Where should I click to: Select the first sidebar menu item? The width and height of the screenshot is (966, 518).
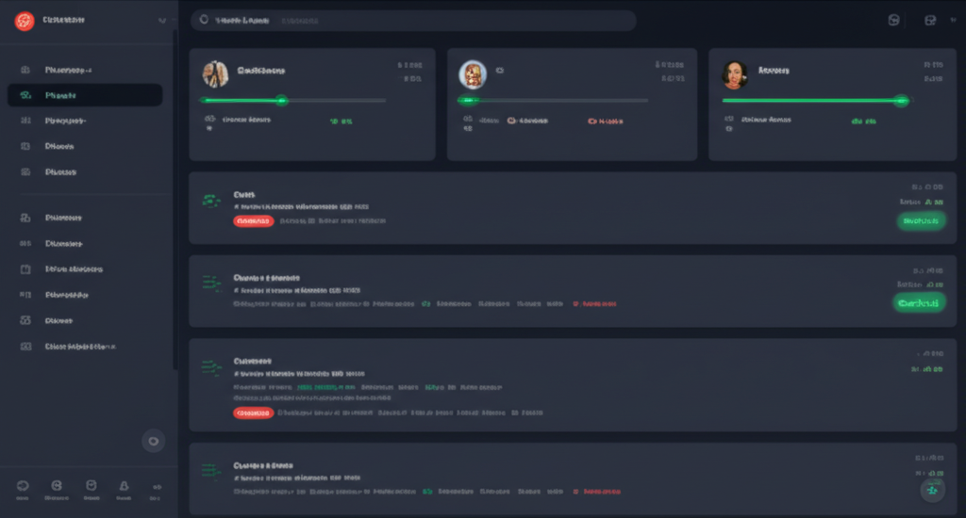click(85, 70)
